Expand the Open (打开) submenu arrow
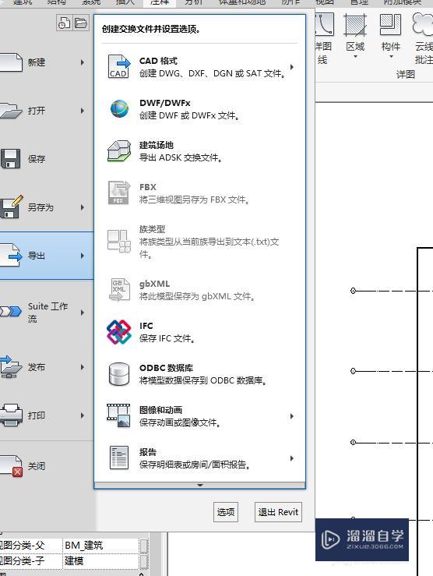The width and height of the screenshot is (433, 576). pos(83,111)
